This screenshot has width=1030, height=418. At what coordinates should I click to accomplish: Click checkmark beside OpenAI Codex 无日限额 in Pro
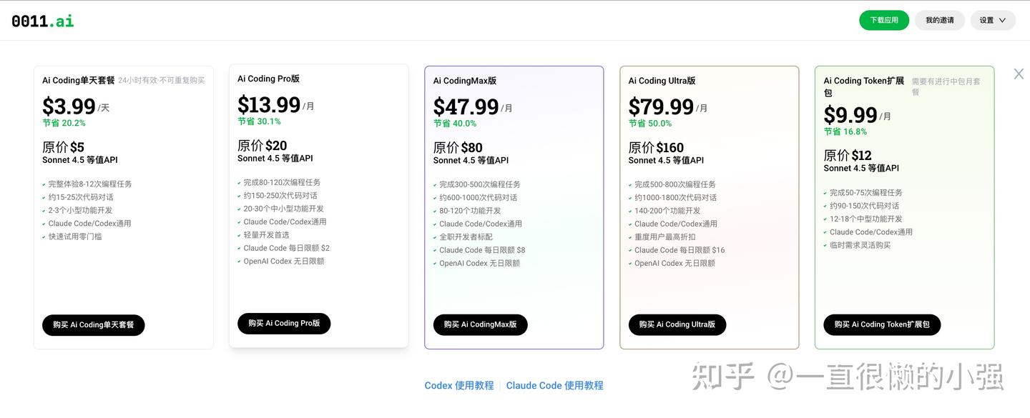(239, 262)
